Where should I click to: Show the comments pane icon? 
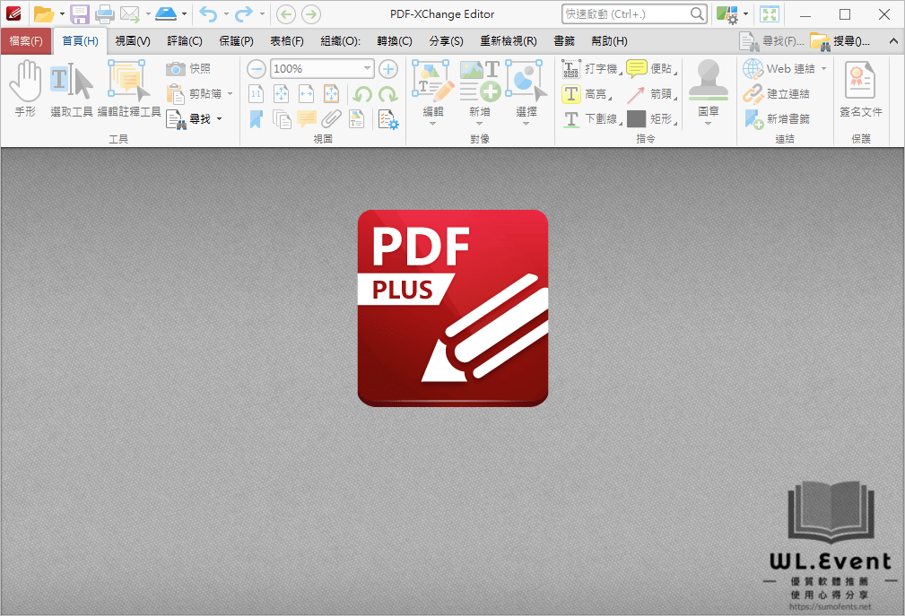pos(307,119)
